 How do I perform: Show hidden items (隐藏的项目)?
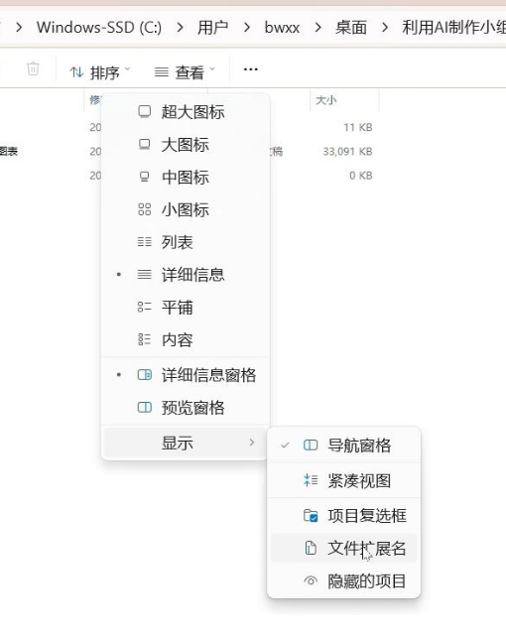point(343,581)
